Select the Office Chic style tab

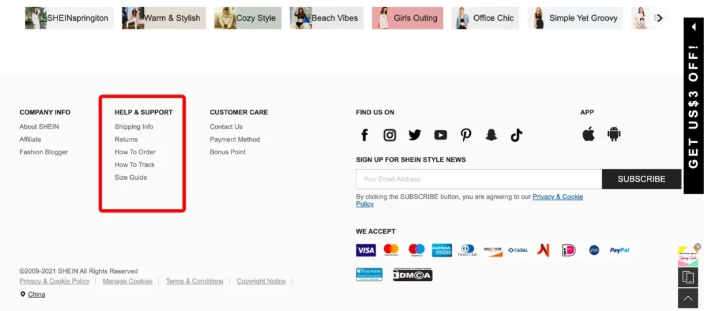[x=485, y=18]
